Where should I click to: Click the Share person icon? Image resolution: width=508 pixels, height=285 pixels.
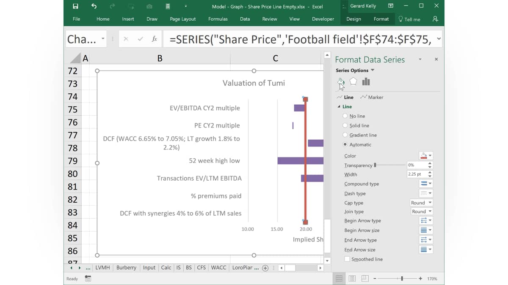click(x=435, y=19)
